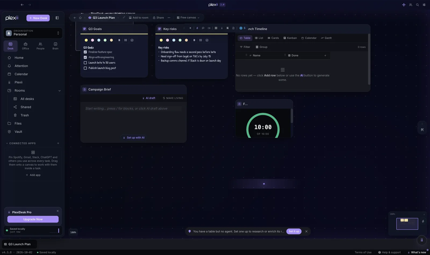Viewport: 430px width, 255px height.
Task: Add a connected app with the plus icon
Action: pos(58,143)
